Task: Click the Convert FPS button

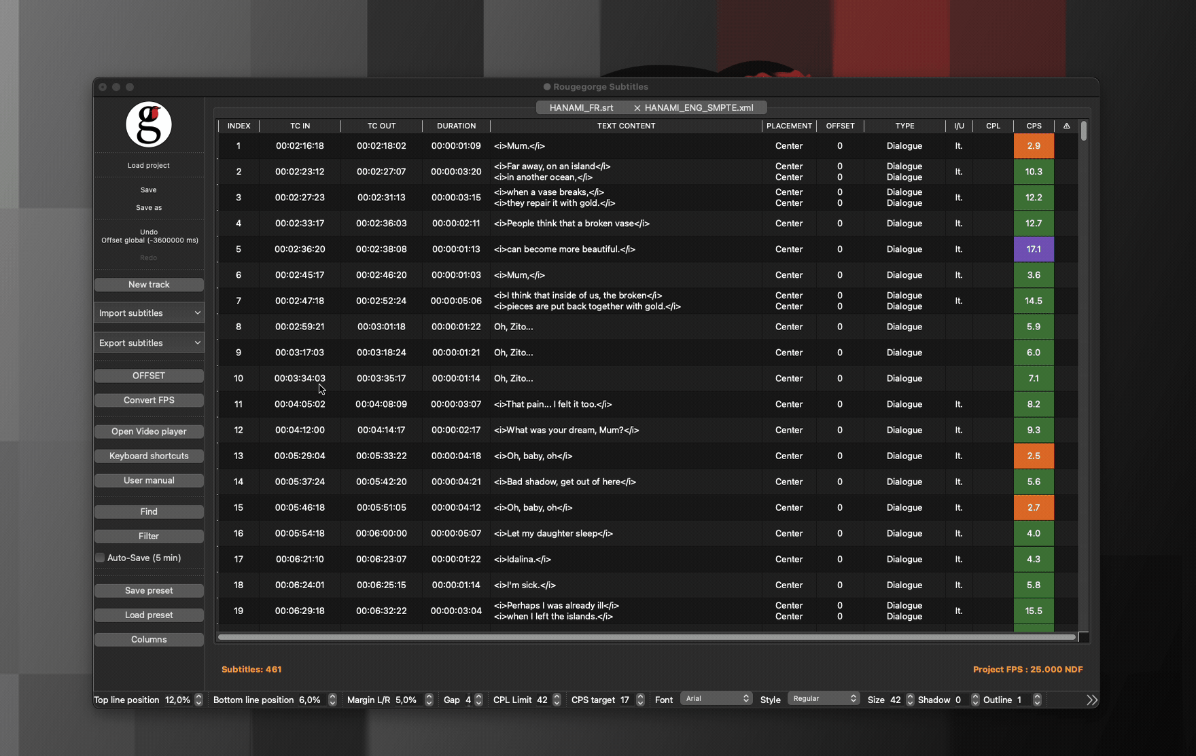Action: 149,400
